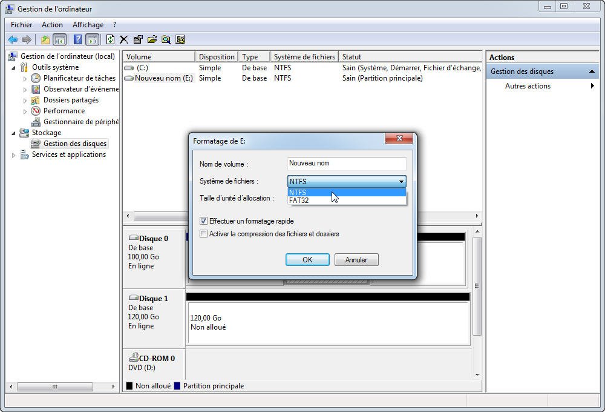Open Dossiers partagés node
Screen dimensions: 605x412
click(71, 100)
